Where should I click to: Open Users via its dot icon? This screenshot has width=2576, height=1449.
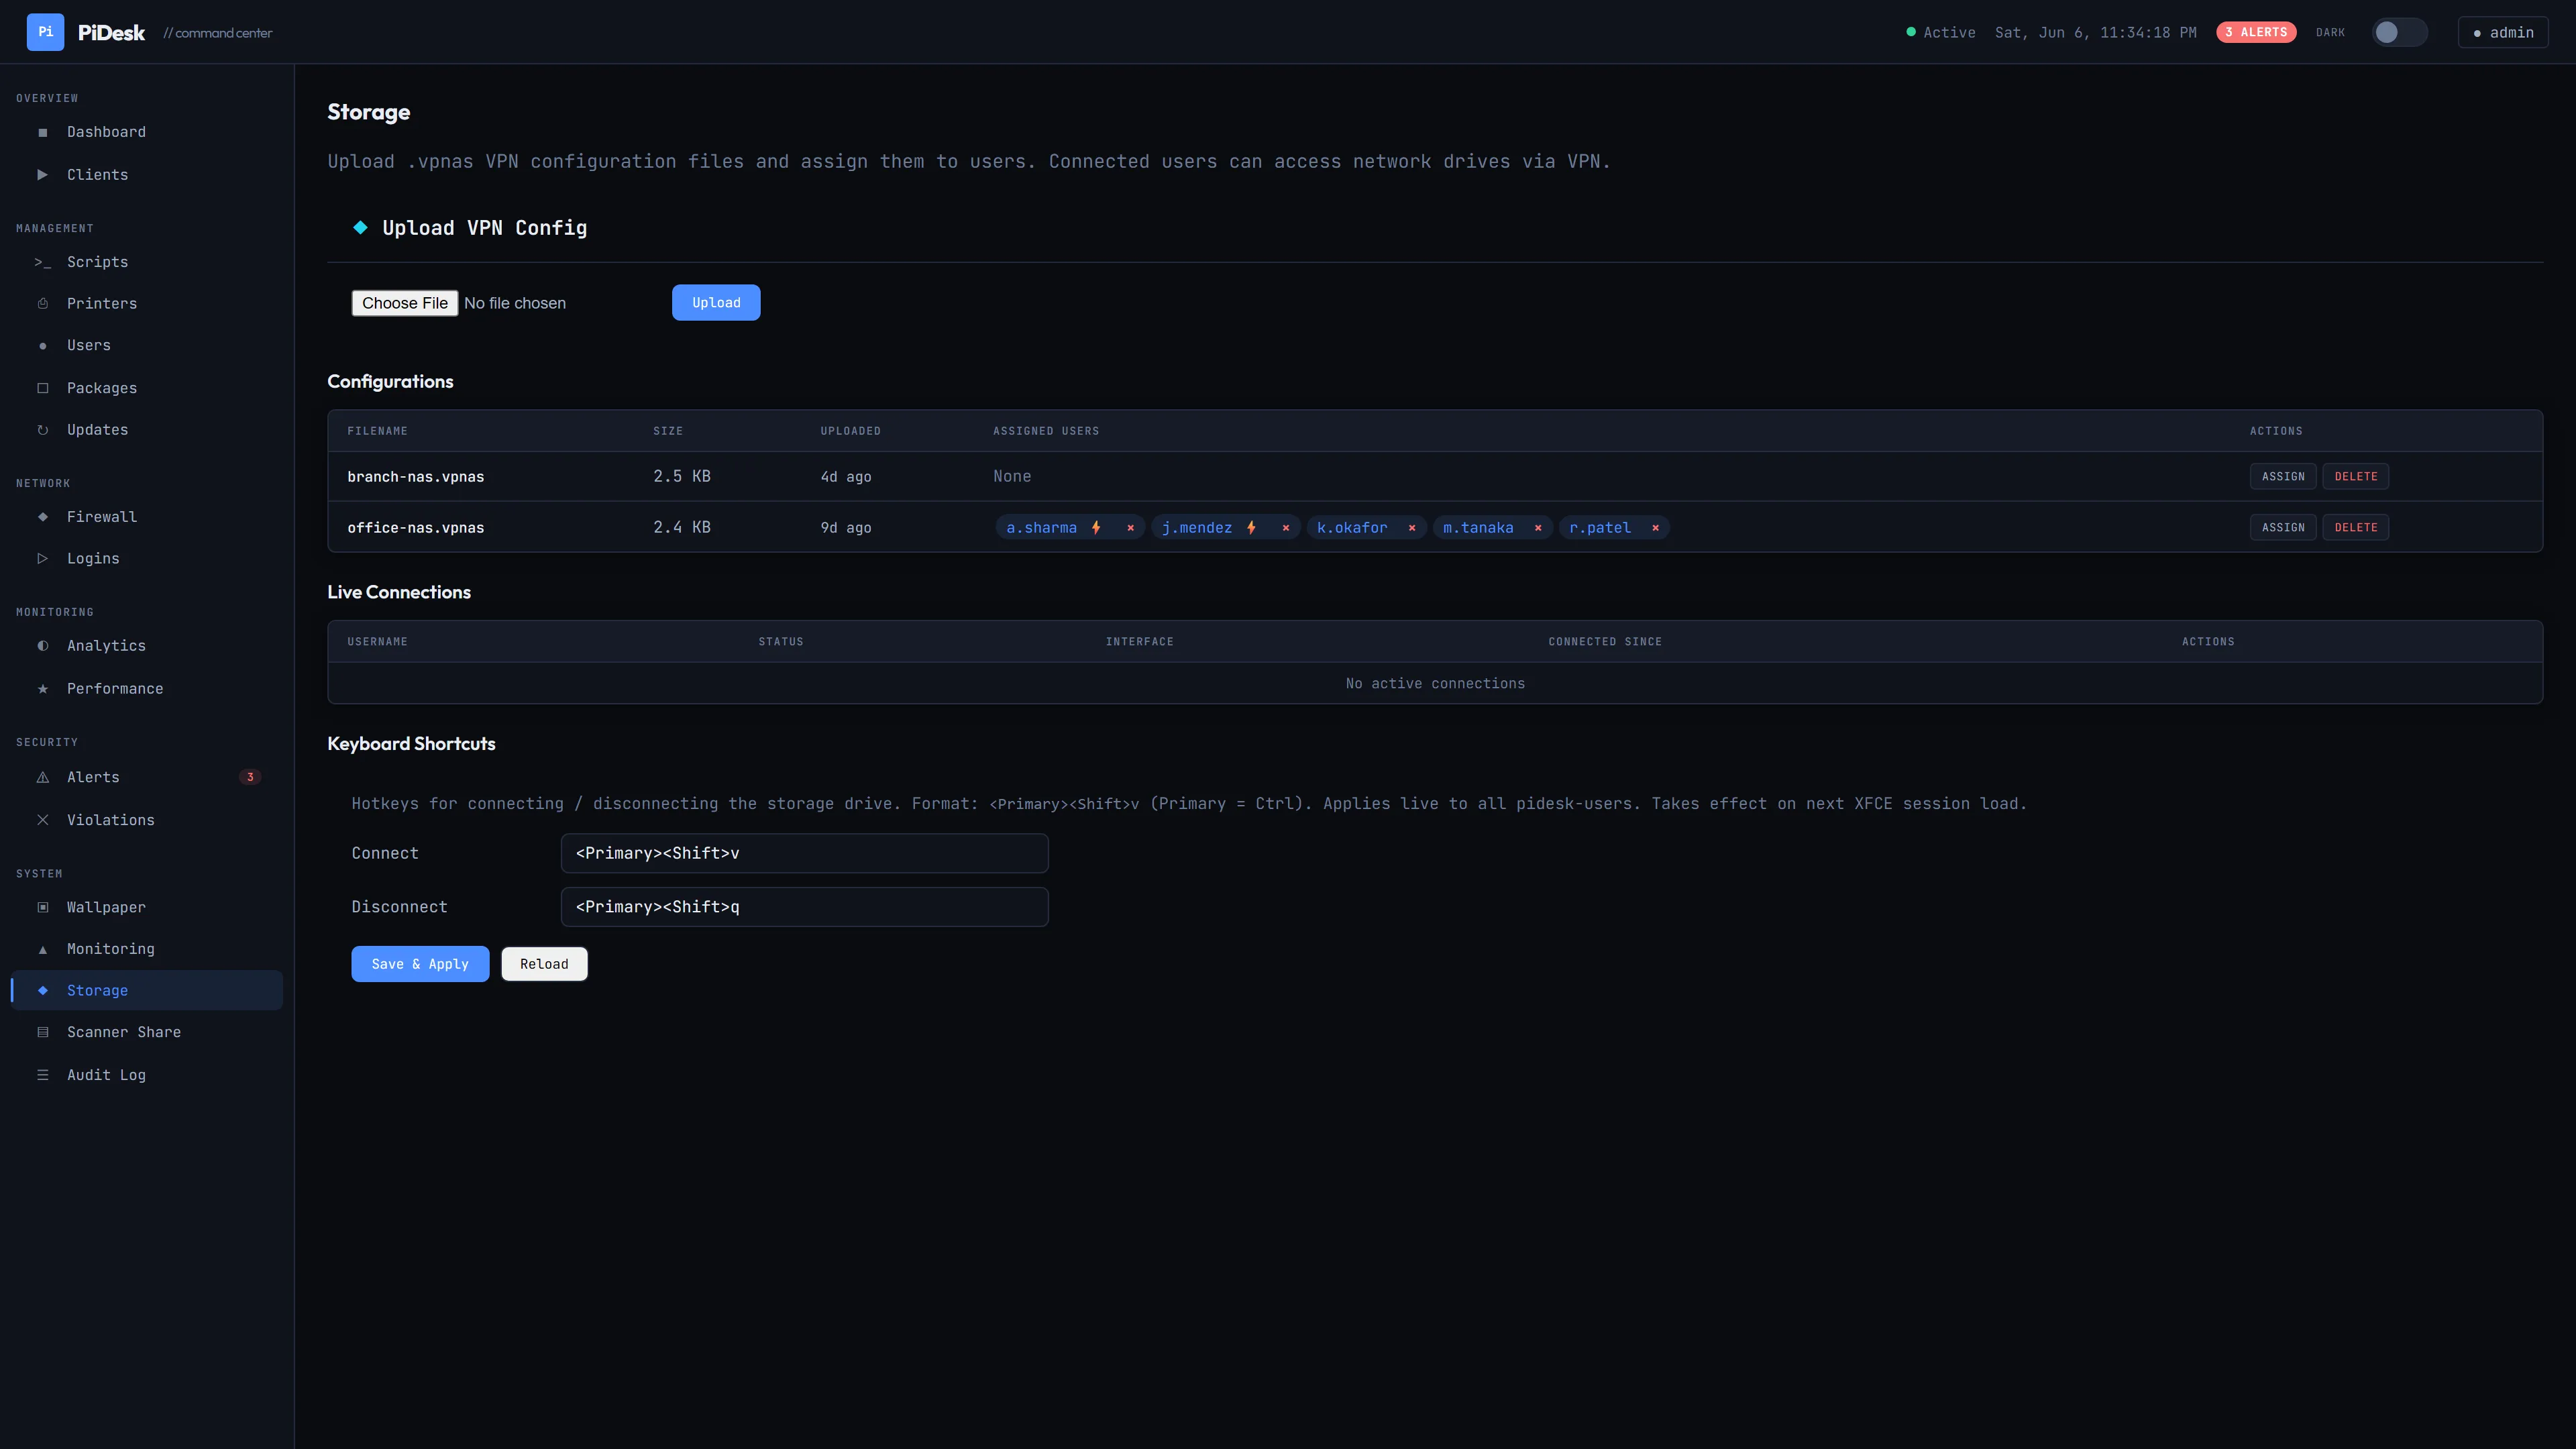pyautogui.click(x=42, y=346)
